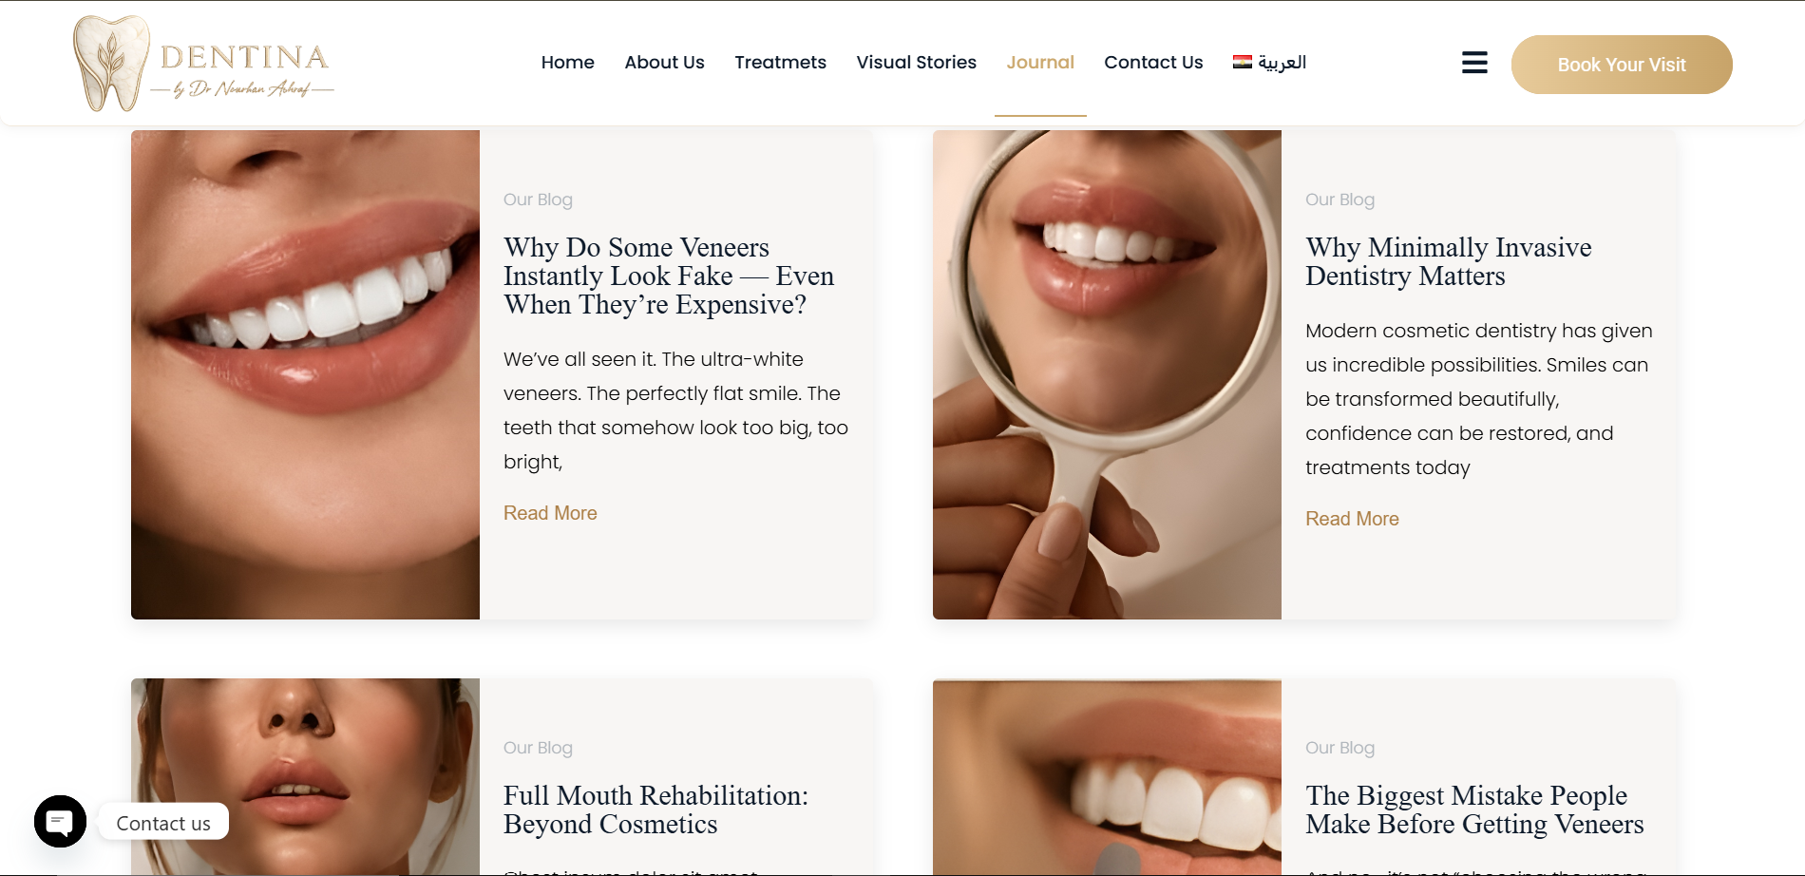Image resolution: width=1805 pixels, height=876 pixels.
Task: Open 'Full Mouth Rehabilitation: Beyond Cosmetics' article
Action: (655, 809)
